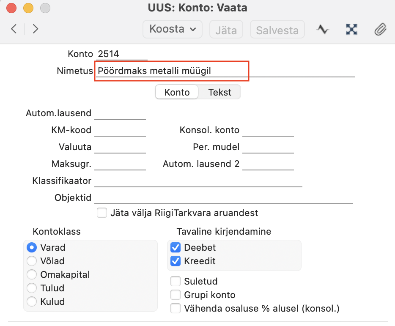Close window with the red button
Viewport: 395px width, 326px height.
point(11,8)
